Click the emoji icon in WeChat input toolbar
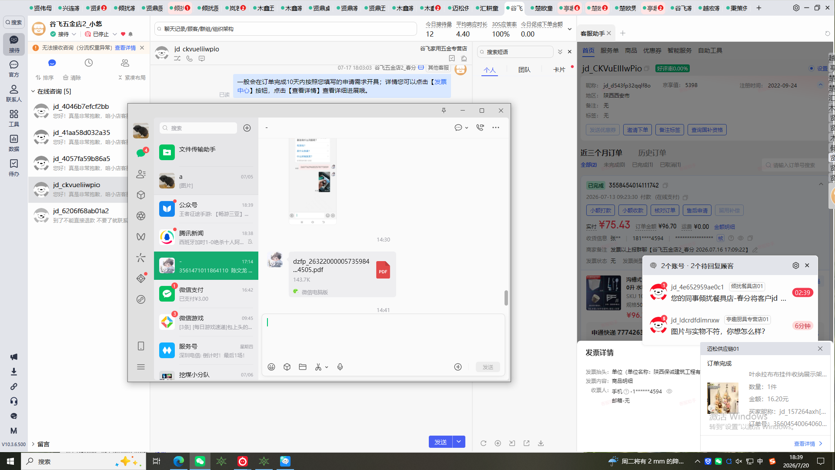This screenshot has height=470, width=835. pos(271,367)
